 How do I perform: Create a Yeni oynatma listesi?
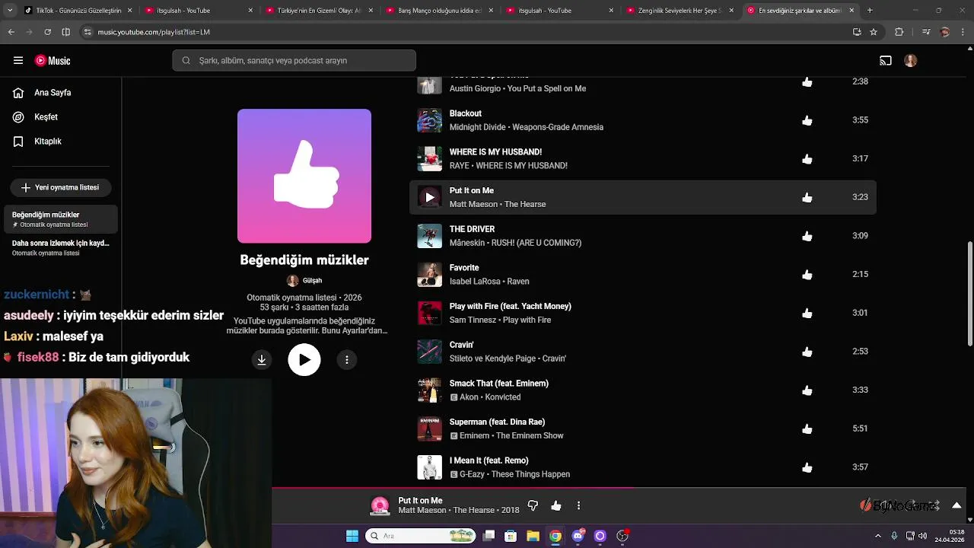pos(60,187)
